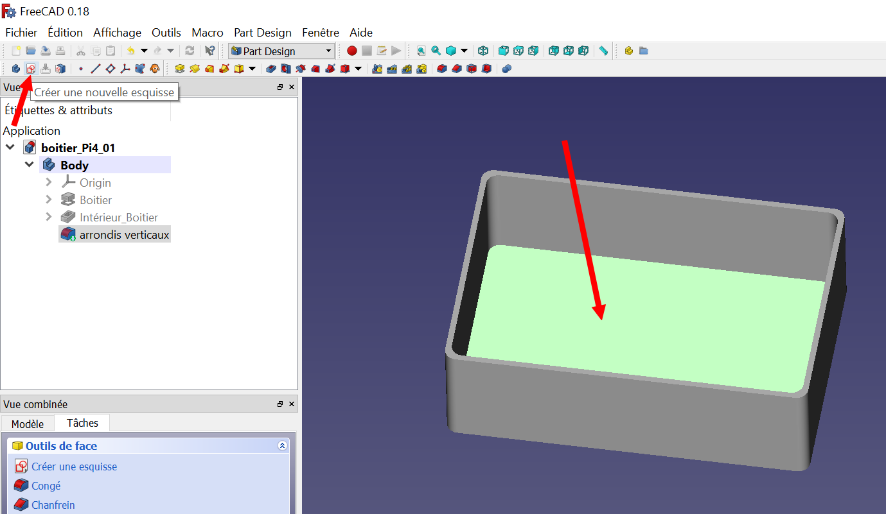
Task: Open the subtractive primitive dropdown arrow
Action: [x=358, y=69]
